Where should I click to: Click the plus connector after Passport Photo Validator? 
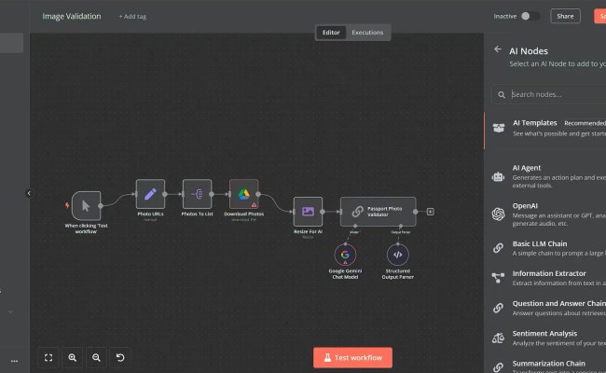click(430, 212)
